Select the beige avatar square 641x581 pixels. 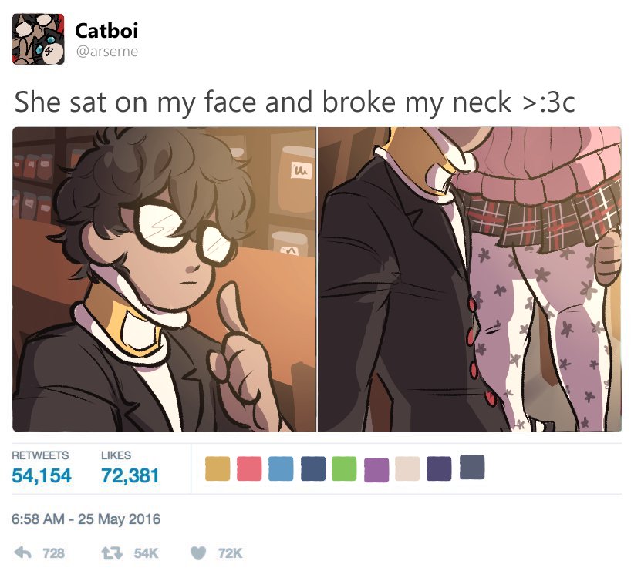[x=407, y=468]
